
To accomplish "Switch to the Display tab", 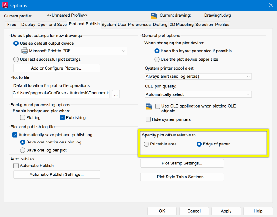I will coord(28,25).
